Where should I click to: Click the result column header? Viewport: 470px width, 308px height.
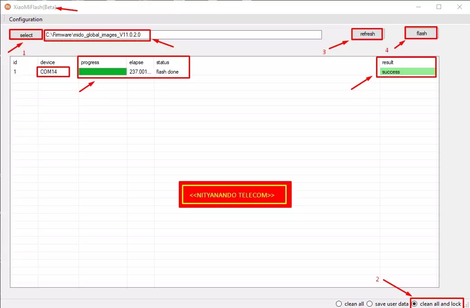point(387,62)
